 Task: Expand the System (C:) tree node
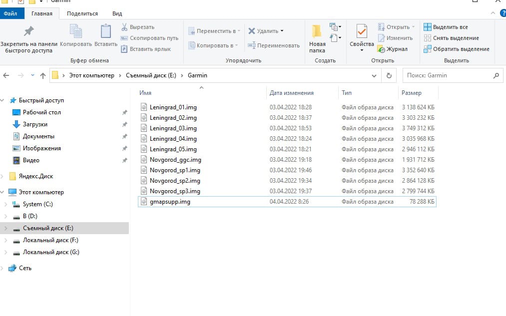pyautogui.click(x=5, y=204)
